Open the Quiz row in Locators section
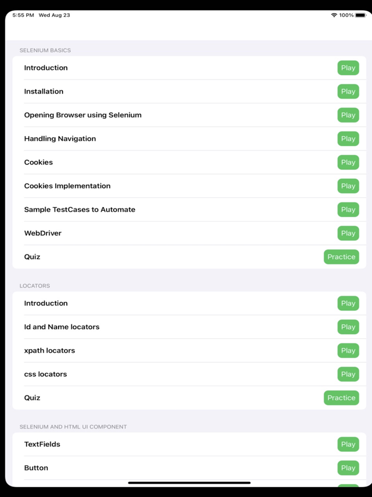The width and height of the screenshot is (372, 497). coord(32,397)
